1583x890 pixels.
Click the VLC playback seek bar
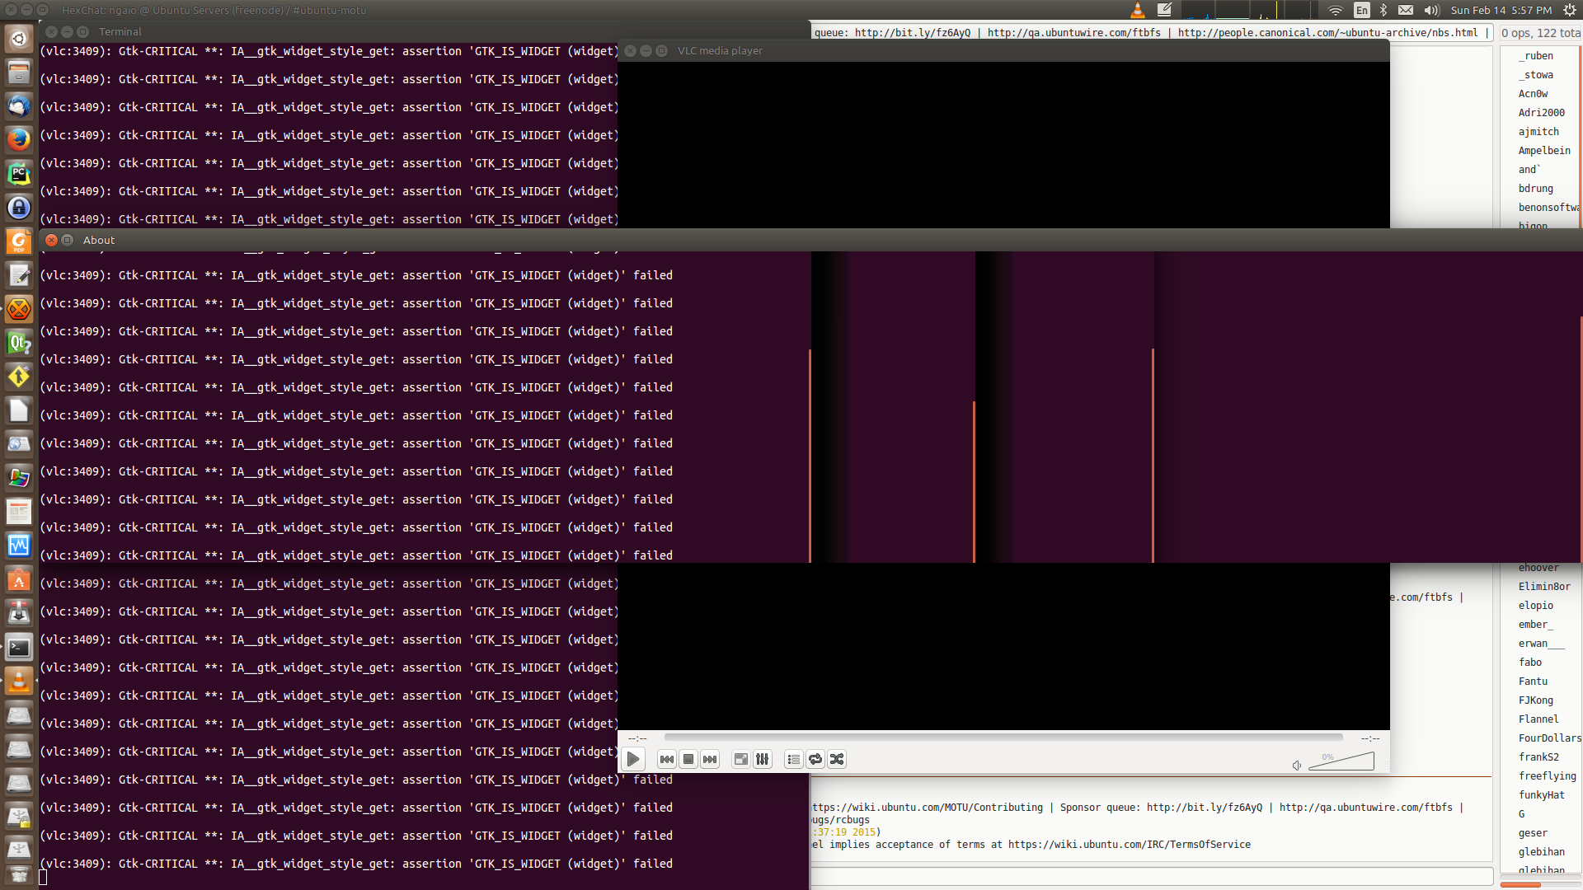coord(1003,738)
